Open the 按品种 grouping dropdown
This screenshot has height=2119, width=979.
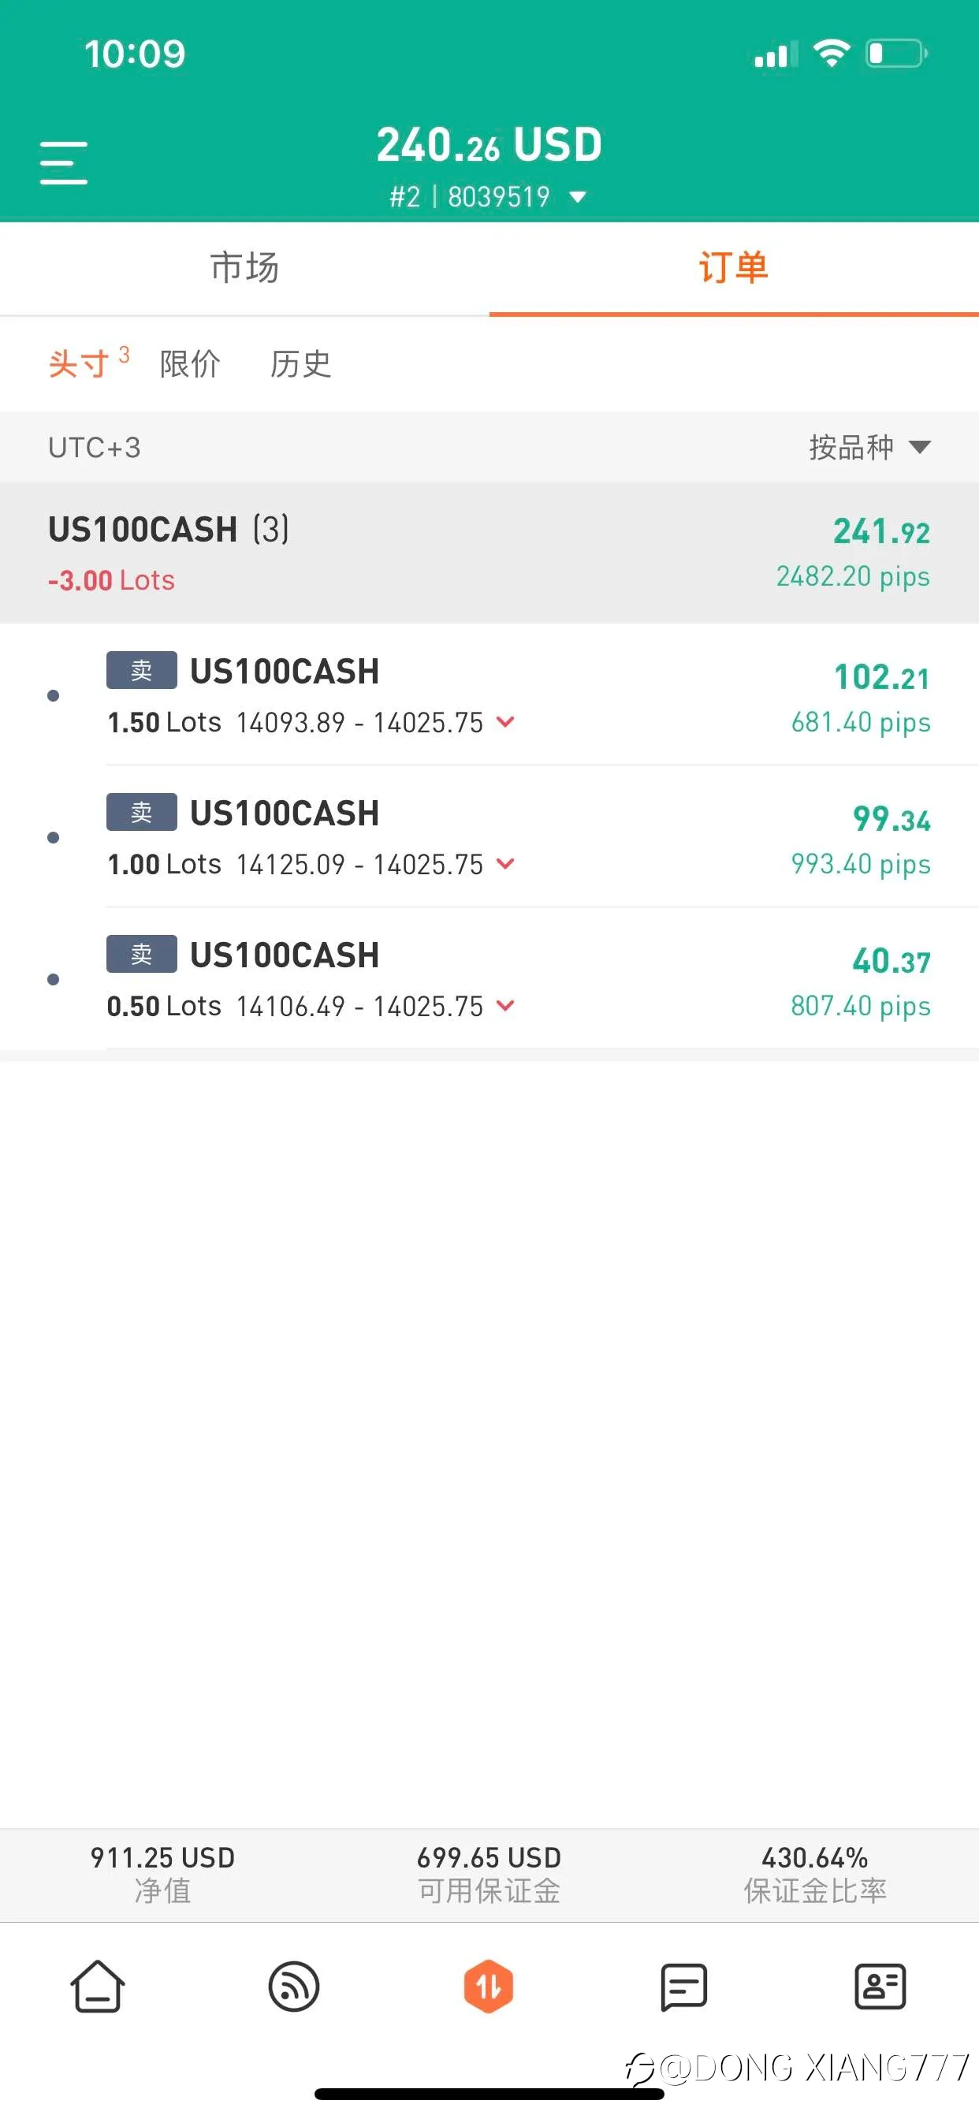pyautogui.click(x=869, y=447)
